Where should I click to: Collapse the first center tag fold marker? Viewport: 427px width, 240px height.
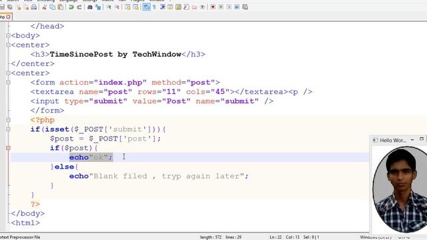point(8,45)
